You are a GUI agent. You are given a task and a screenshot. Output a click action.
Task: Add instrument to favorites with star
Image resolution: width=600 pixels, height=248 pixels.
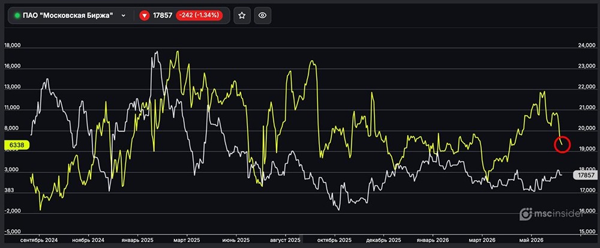point(242,15)
